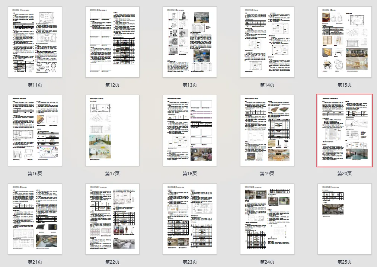Go to the page 19 thumbnail
377x267 pixels.
[x=267, y=131]
